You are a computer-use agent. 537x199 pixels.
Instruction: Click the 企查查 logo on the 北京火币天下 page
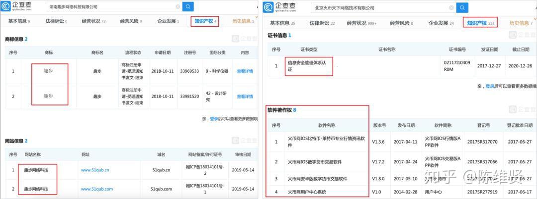[280, 7]
